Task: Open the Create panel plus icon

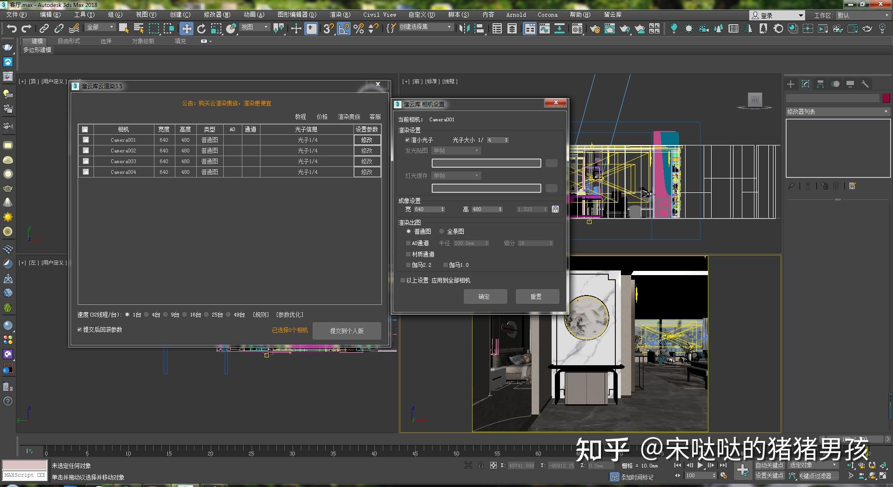Action: 791,84
